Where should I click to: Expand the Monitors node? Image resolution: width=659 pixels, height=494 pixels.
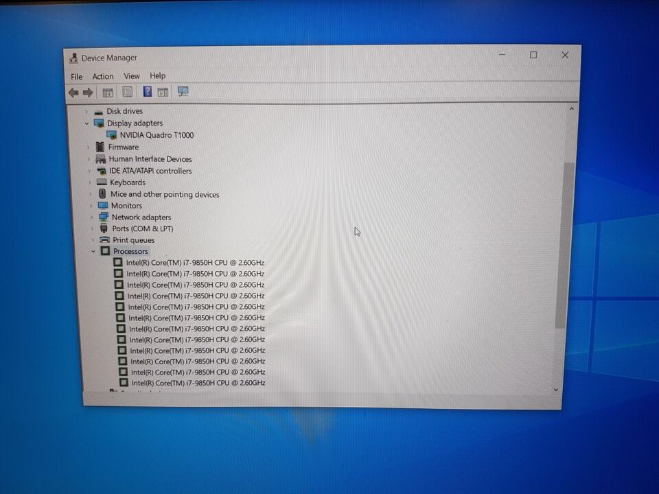click(x=91, y=205)
